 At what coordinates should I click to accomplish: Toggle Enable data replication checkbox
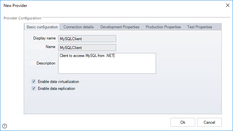click(34, 89)
